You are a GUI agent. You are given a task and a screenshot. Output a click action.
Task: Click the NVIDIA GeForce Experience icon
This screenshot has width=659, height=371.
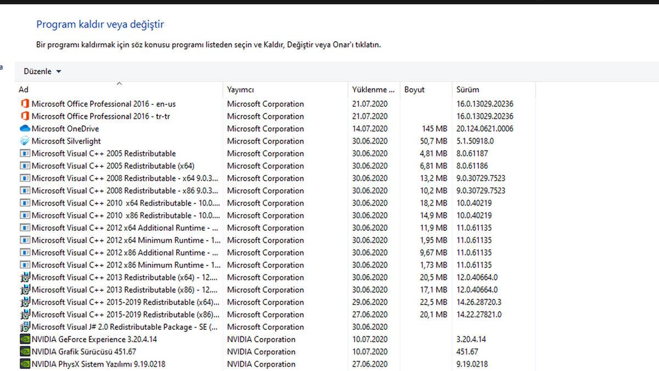tap(25, 339)
